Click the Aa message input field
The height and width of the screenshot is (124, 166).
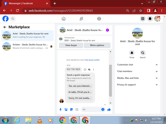point(91,109)
